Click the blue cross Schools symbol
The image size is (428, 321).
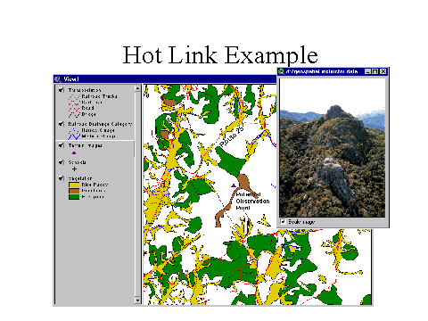pyautogui.click(x=74, y=169)
